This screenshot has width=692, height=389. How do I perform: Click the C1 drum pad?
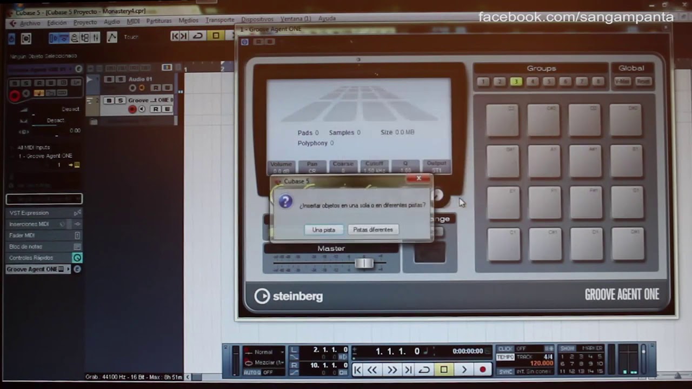click(503, 244)
